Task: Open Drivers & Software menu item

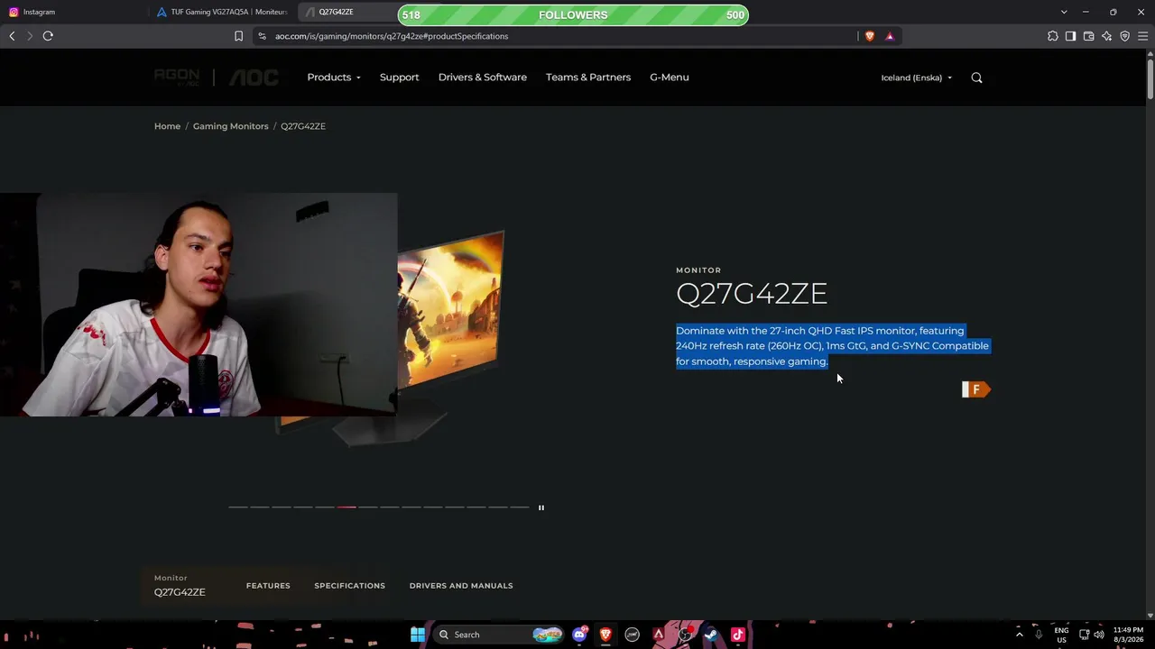Action: click(x=483, y=78)
